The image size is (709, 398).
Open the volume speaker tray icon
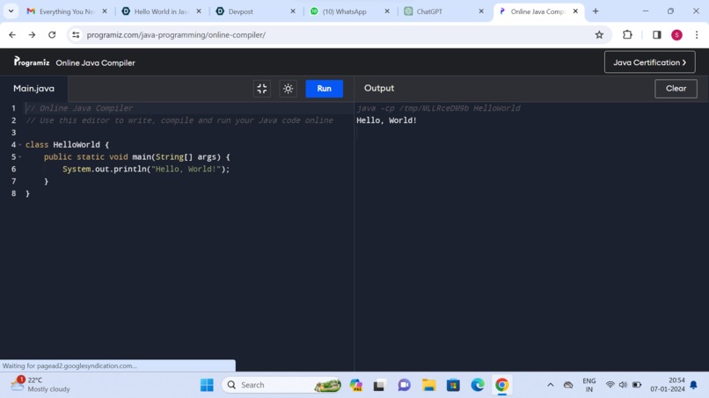(623, 385)
